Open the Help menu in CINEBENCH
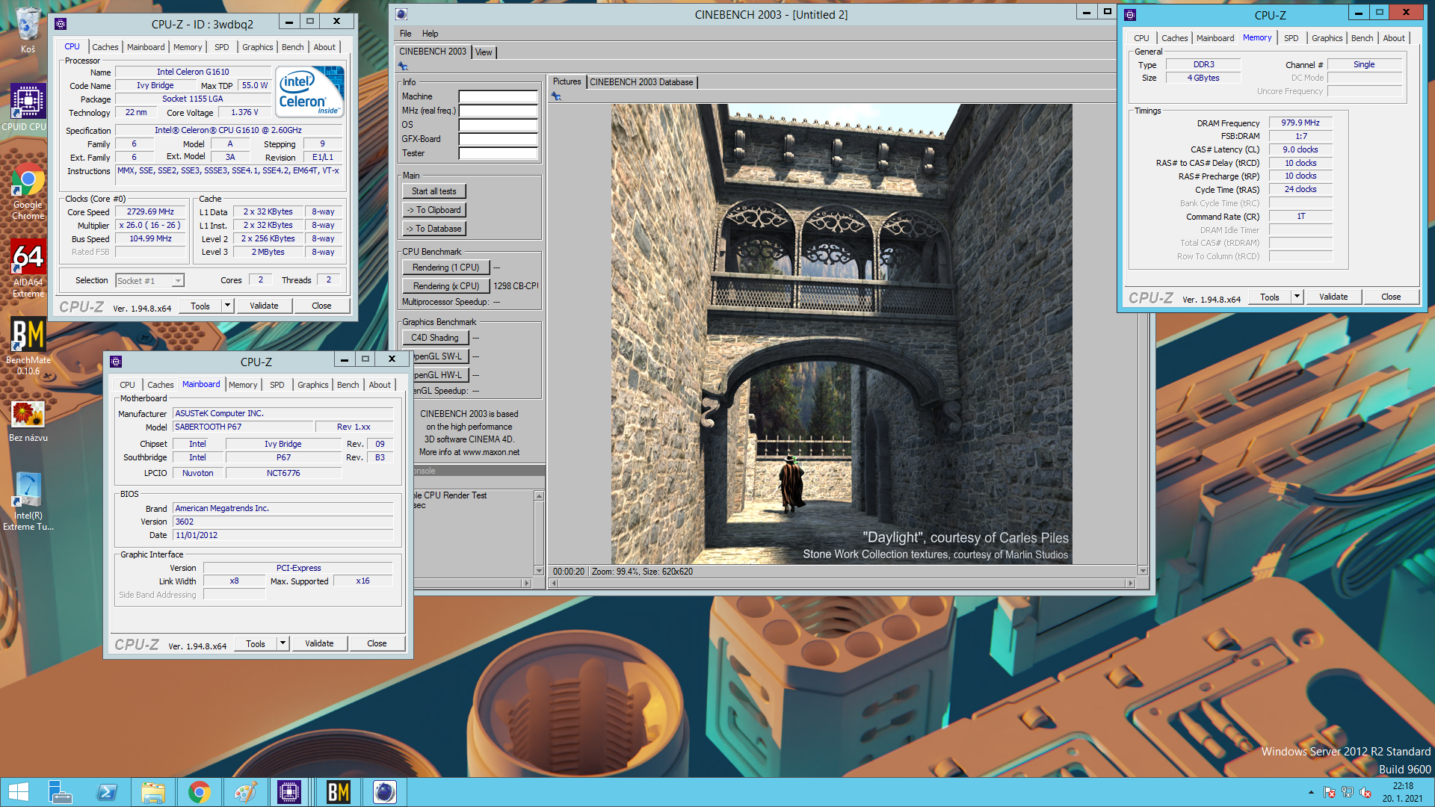Image resolution: width=1435 pixels, height=807 pixels. [x=430, y=34]
